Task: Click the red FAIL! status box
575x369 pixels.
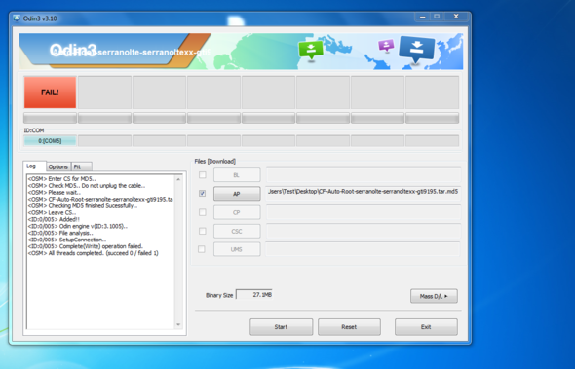Action: tap(50, 92)
